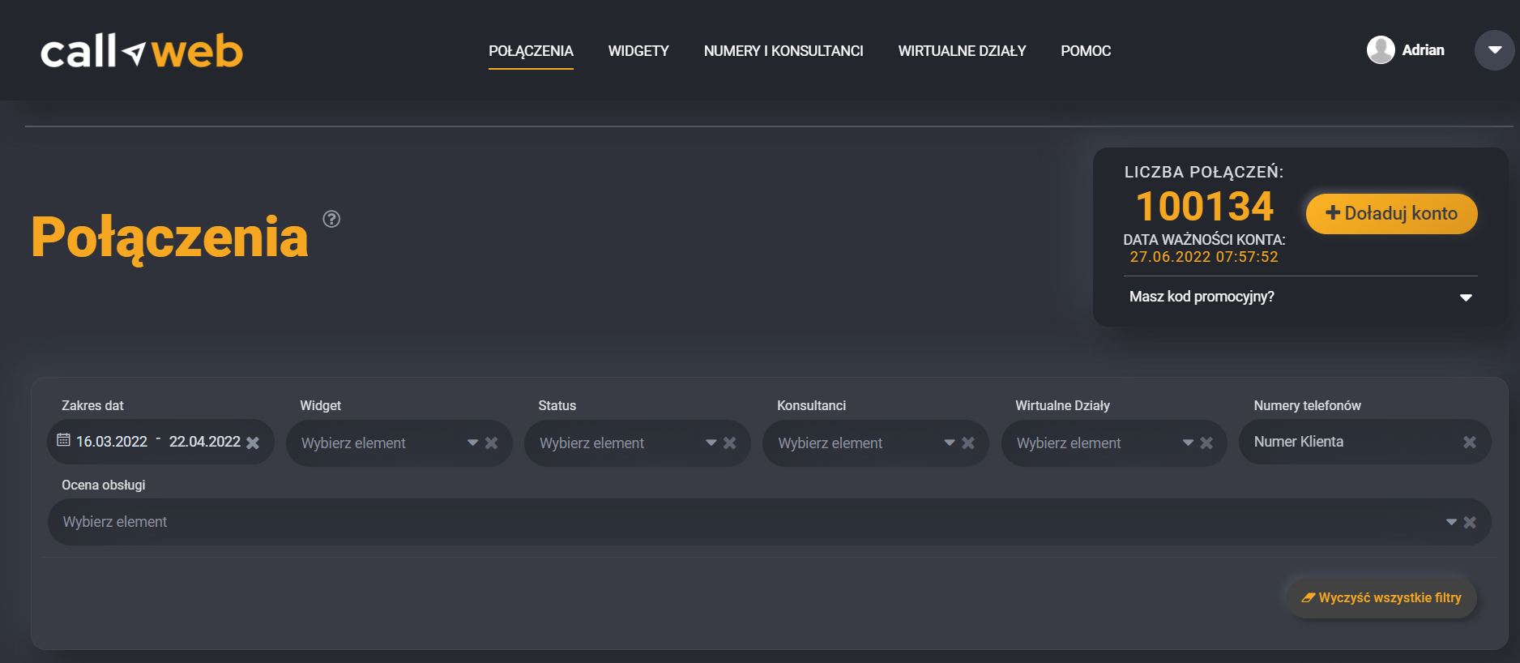Clear the Konsultanci filter selection
Screen dimensions: 1520x663
coord(967,443)
